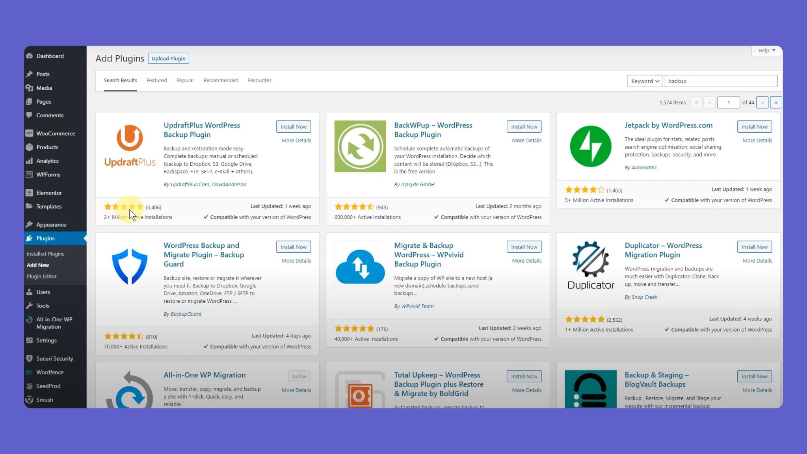
Task: Click the Elementor icon in sidebar
Action: 29,193
